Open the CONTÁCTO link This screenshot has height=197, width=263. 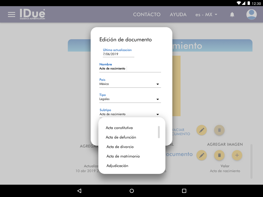(x=147, y=15)
